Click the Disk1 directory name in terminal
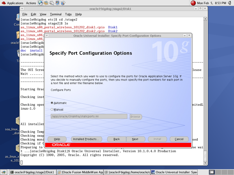The width and height of the screenshot is (234, 175). (113, 27)
